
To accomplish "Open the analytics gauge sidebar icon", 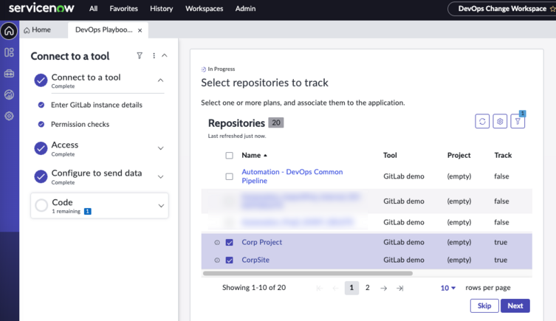I will pos(9,94).
